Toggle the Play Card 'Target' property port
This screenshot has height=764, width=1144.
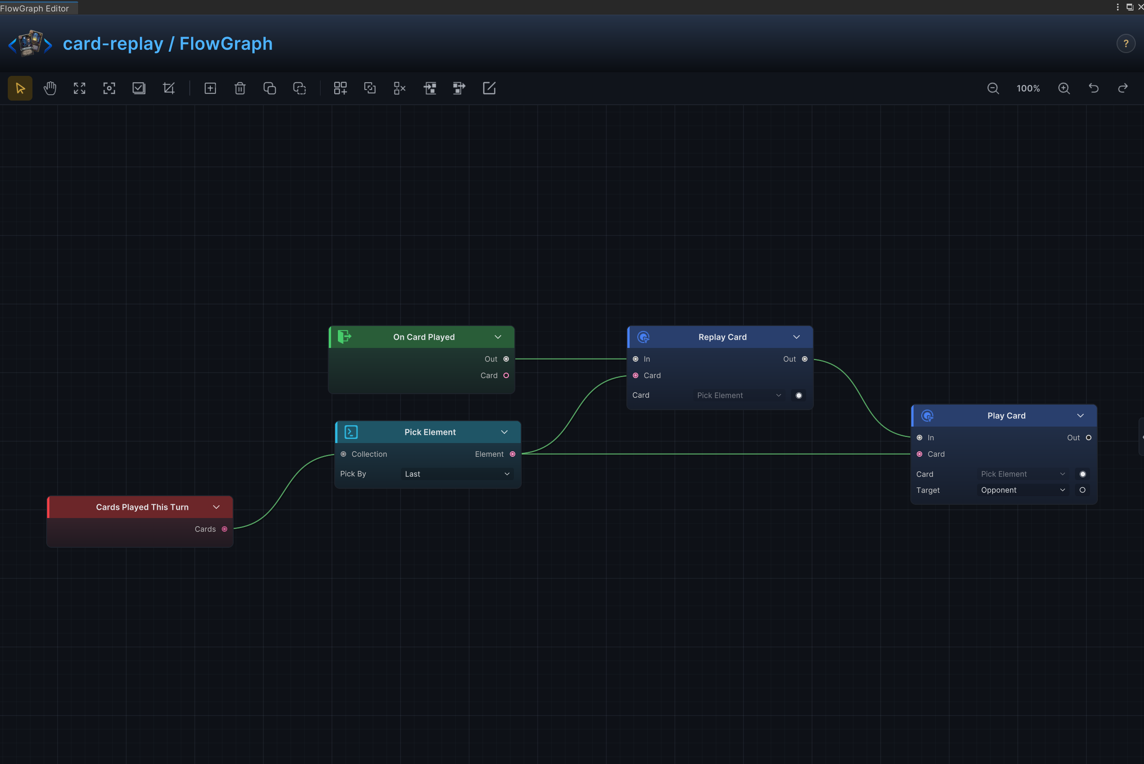click(1083, 490)
